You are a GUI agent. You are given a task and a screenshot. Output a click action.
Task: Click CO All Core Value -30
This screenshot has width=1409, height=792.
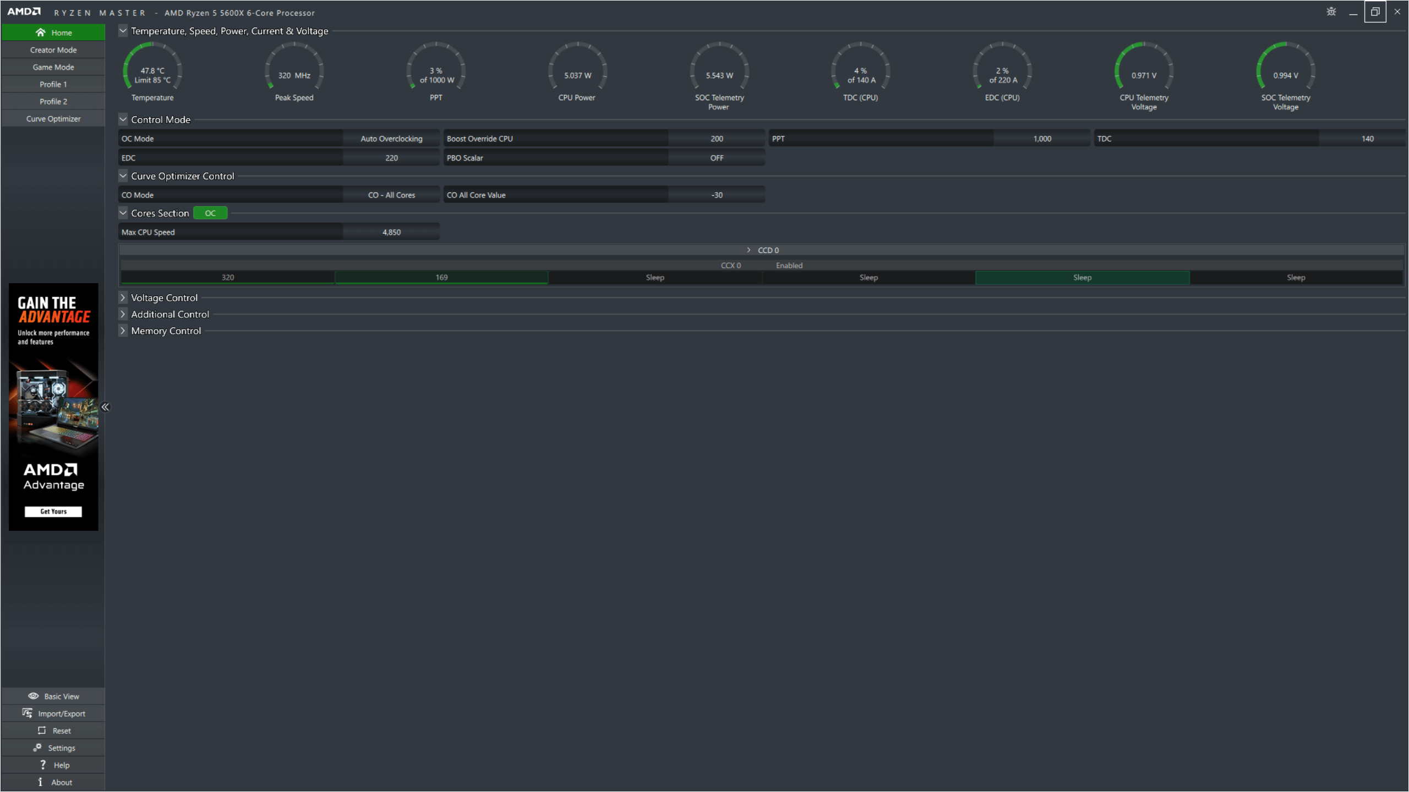click(x=717, y=195)
